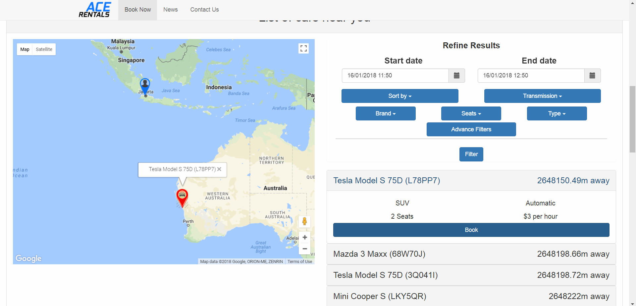Image resolution: width=636 pixels, height=306 pixels.
Task: Switch map to Satellite view
Action: click(44, 49)
